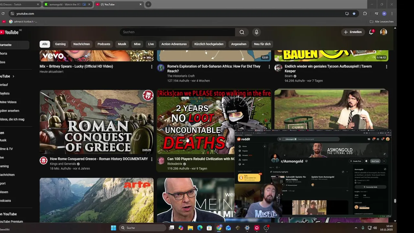This screenshot has width=414, height=233.
Task: Launch File Explorer from the taskbar
Action: [190, 228]
